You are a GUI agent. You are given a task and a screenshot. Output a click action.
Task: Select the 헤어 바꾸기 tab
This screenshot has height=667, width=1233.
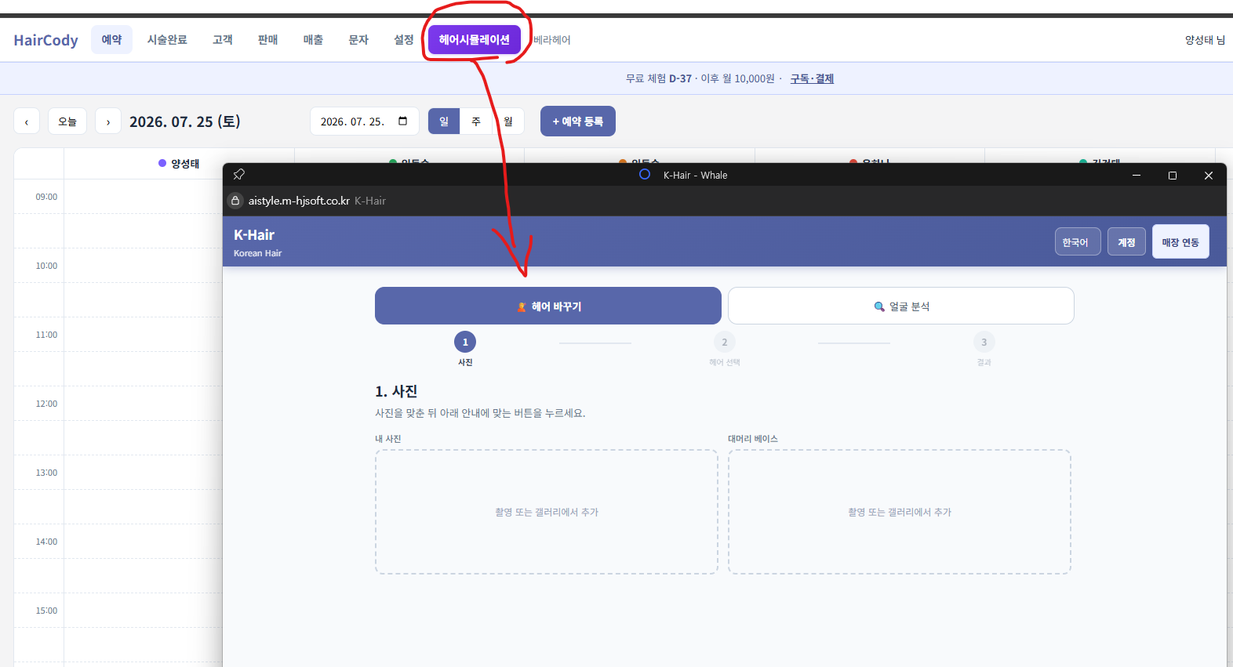click(x=548, y=306)
